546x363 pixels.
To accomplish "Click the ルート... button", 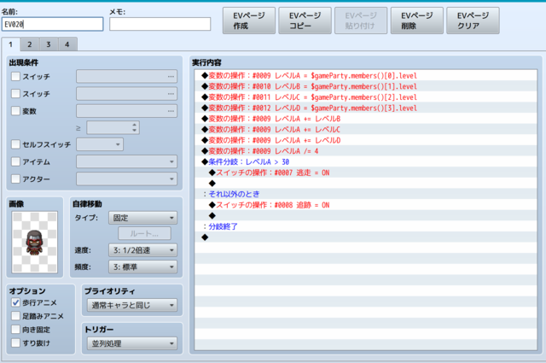I will (144, 234).
